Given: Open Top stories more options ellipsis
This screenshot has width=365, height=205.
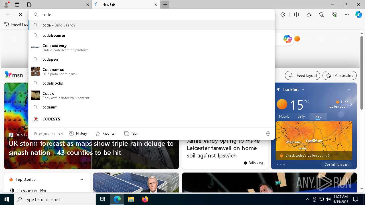Looking at the screenshot, I should 81,179.
